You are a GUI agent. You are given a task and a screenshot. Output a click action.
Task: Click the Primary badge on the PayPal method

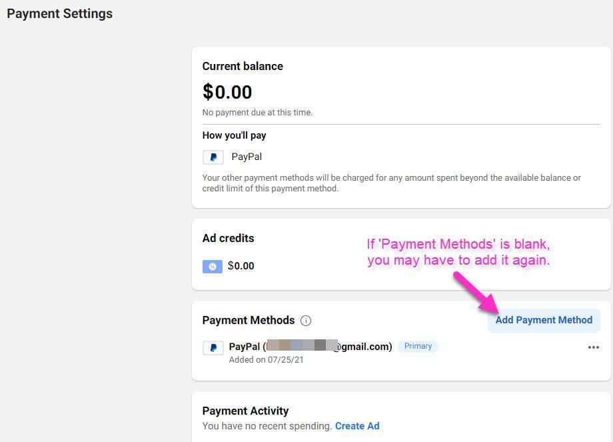click(x=418, y=346)
